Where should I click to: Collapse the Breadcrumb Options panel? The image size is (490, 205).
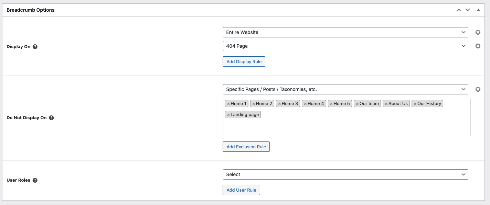[478, 10]
